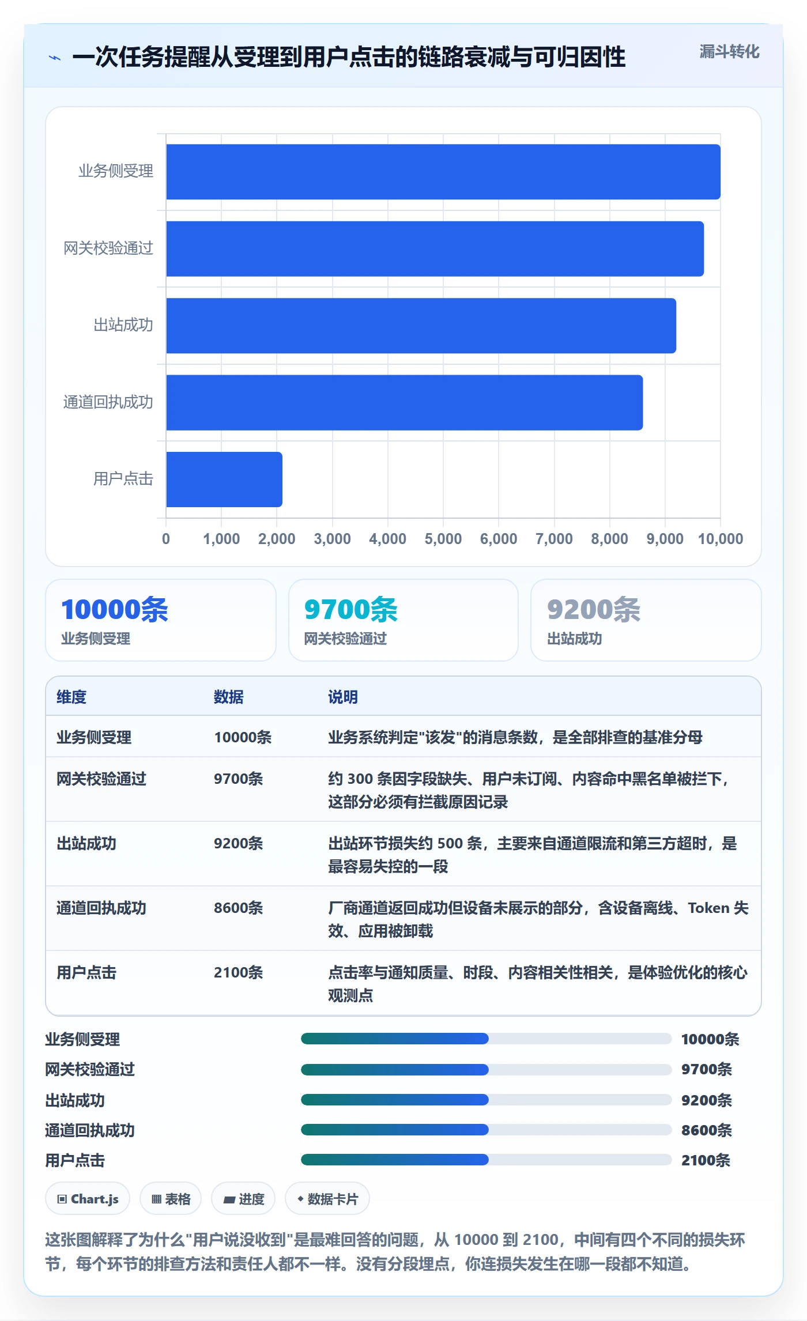Click the 2100条 cell in the table

coord(238,972)
